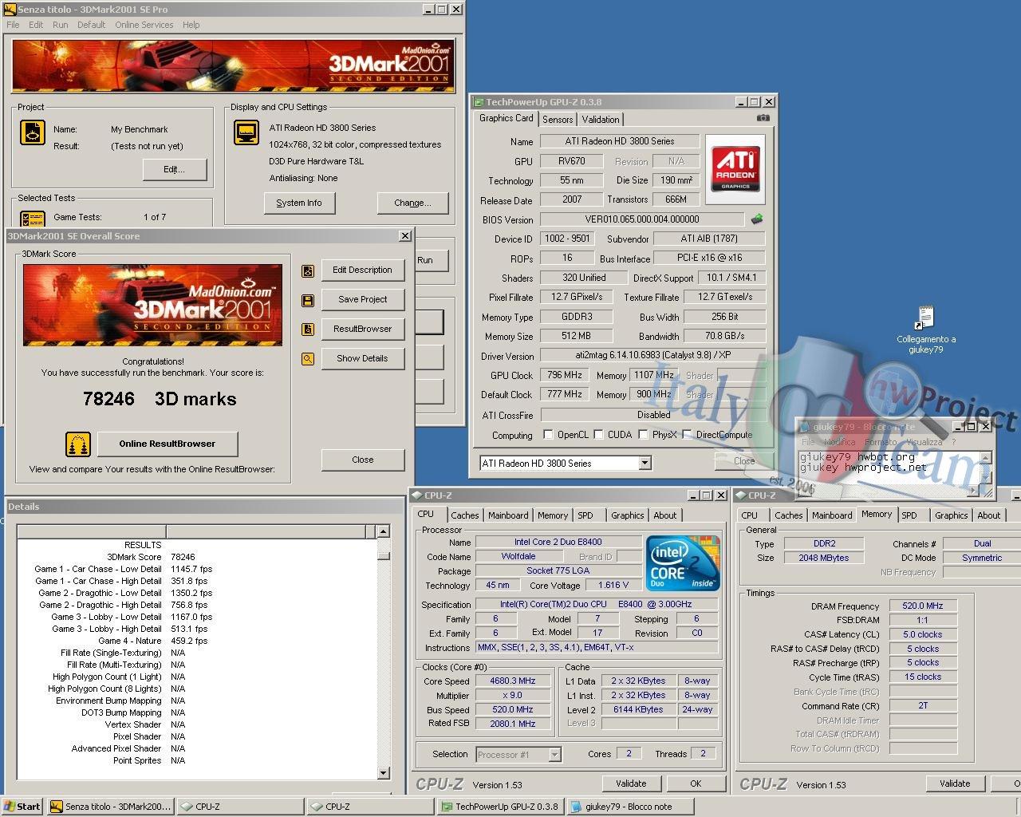Open the Run menu in 3DMark2001
Screen dimensions: 1021x817
(x=60, y=25)
